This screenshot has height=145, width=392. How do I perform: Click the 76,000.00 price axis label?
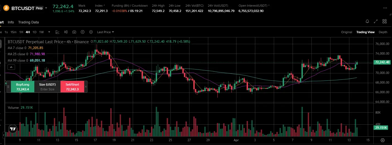click(382, 44)
